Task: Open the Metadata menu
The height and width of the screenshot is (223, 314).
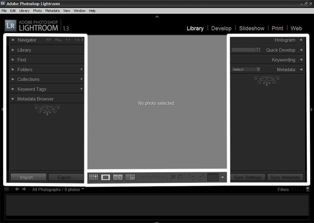Action: click(52, 11)
